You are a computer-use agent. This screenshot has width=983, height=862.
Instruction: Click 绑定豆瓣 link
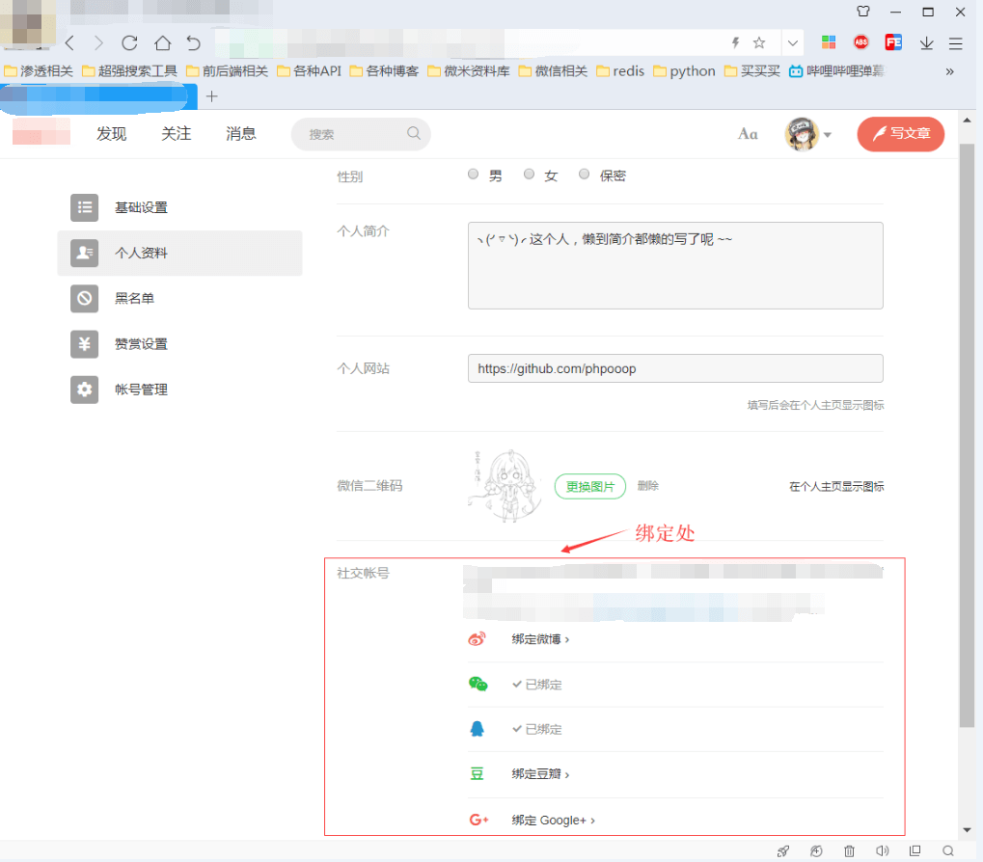[x=540, y=774]
